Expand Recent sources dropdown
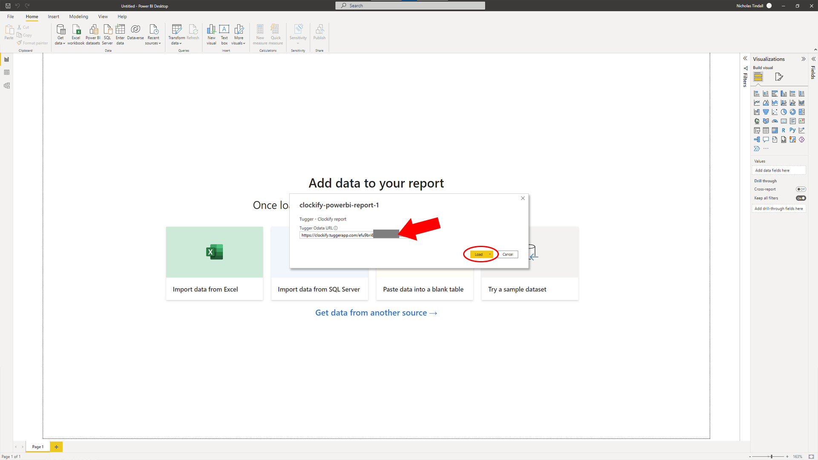 click(153, 43)
